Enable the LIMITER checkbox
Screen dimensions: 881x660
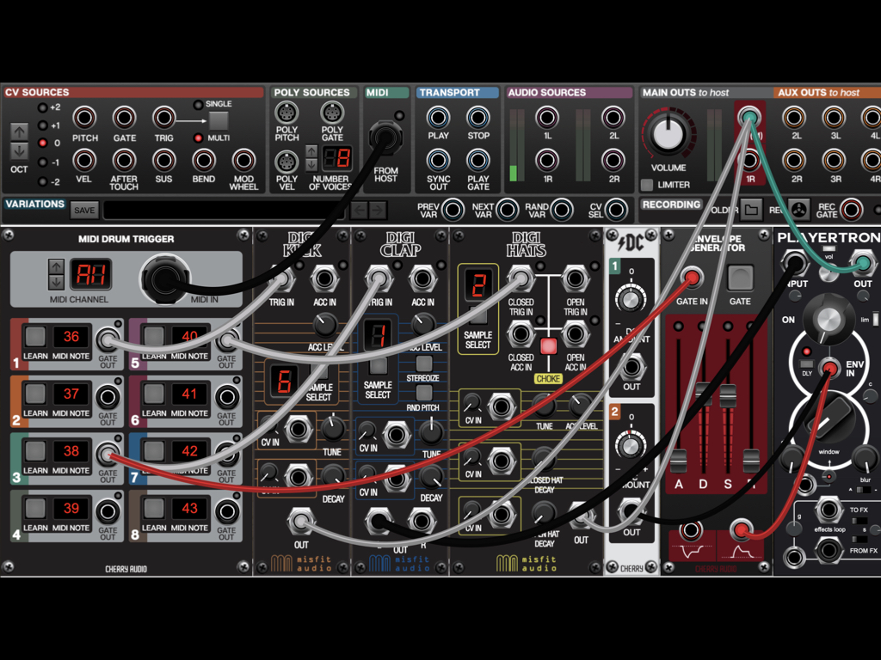coord(647,185)
